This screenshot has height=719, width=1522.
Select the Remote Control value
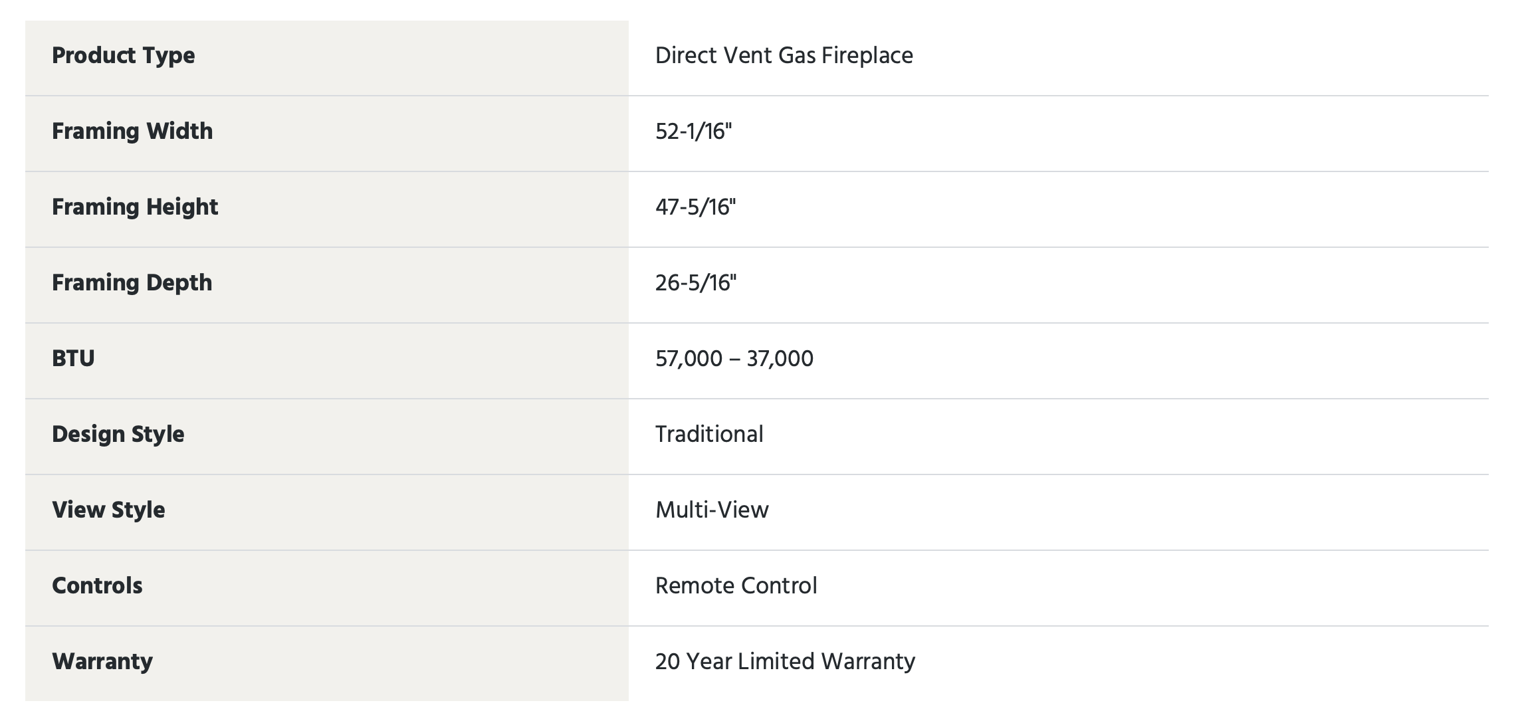click(x=736, y=586)
